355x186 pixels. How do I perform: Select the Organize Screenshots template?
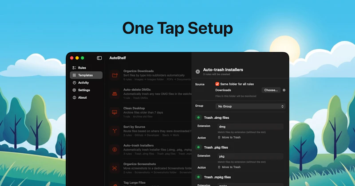pyautogui.click(x=150, y=168)
